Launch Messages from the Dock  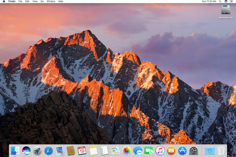point(138,151)
